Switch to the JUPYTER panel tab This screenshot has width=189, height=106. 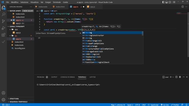pos(92,77)
